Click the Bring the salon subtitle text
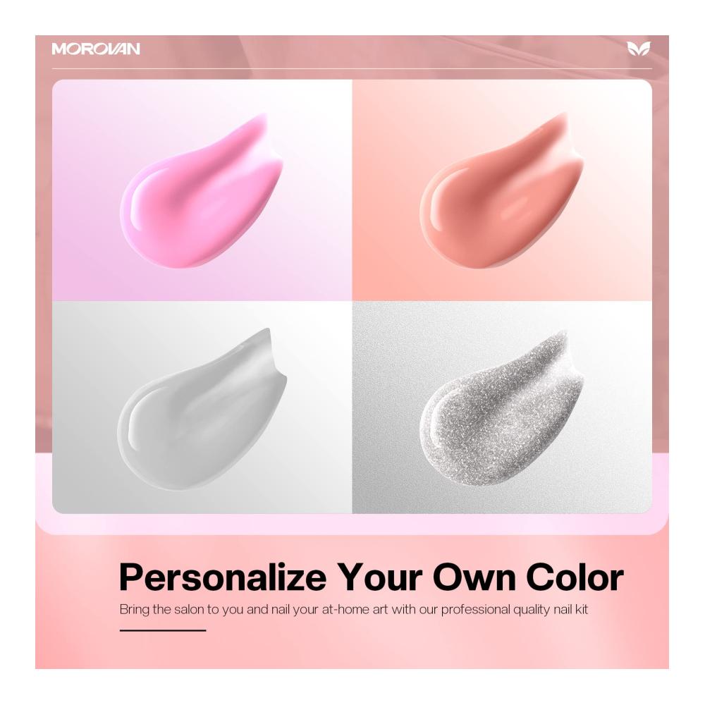 coord(354,610)
